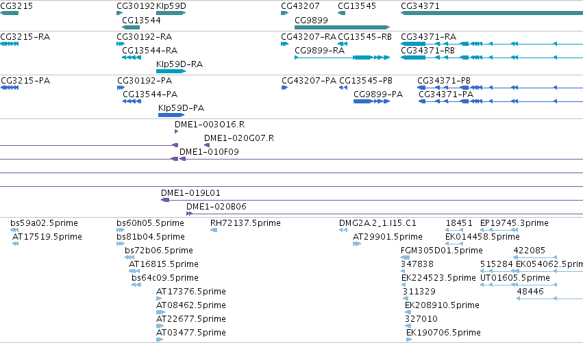The image size is (583, 343).
Task: Select EST AT17519.5prime
Action: (47, 237)
